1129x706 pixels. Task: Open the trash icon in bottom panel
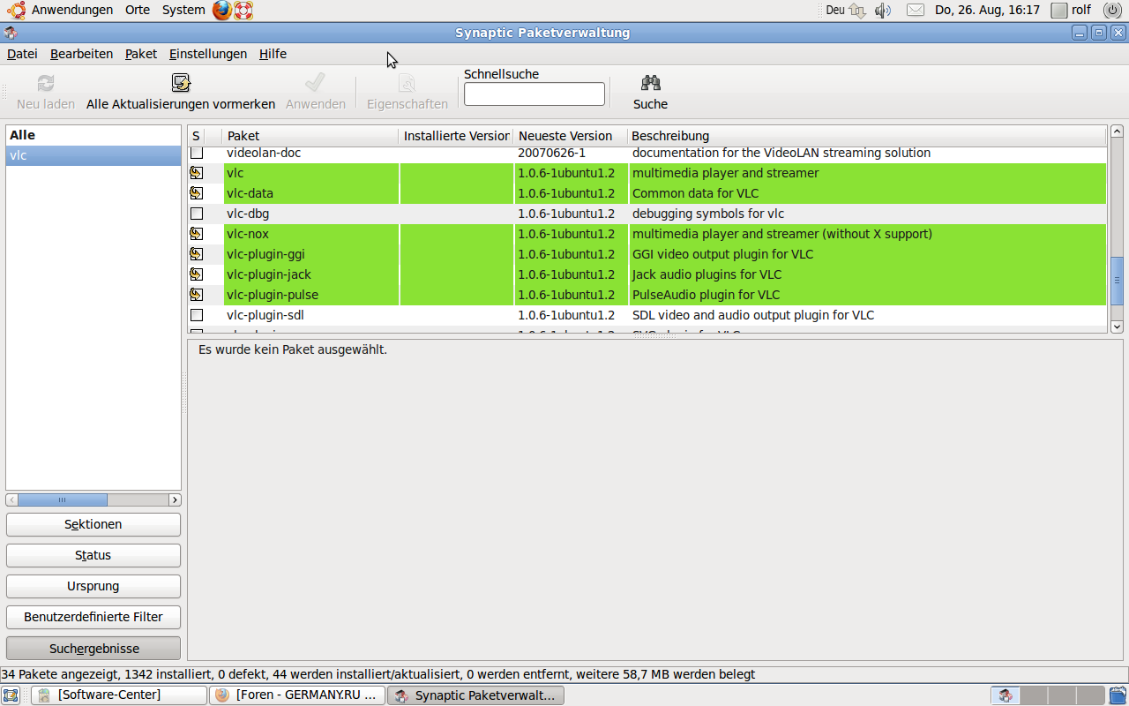(x=1118, y=695)
